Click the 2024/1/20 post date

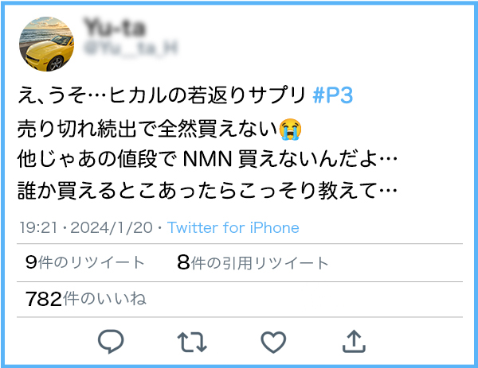tap(112, 227)
